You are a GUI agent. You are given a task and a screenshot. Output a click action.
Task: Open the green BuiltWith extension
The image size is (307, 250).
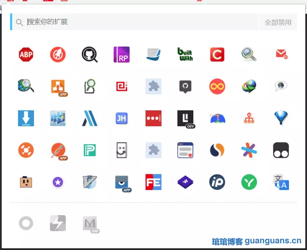(x=185, y=54)
